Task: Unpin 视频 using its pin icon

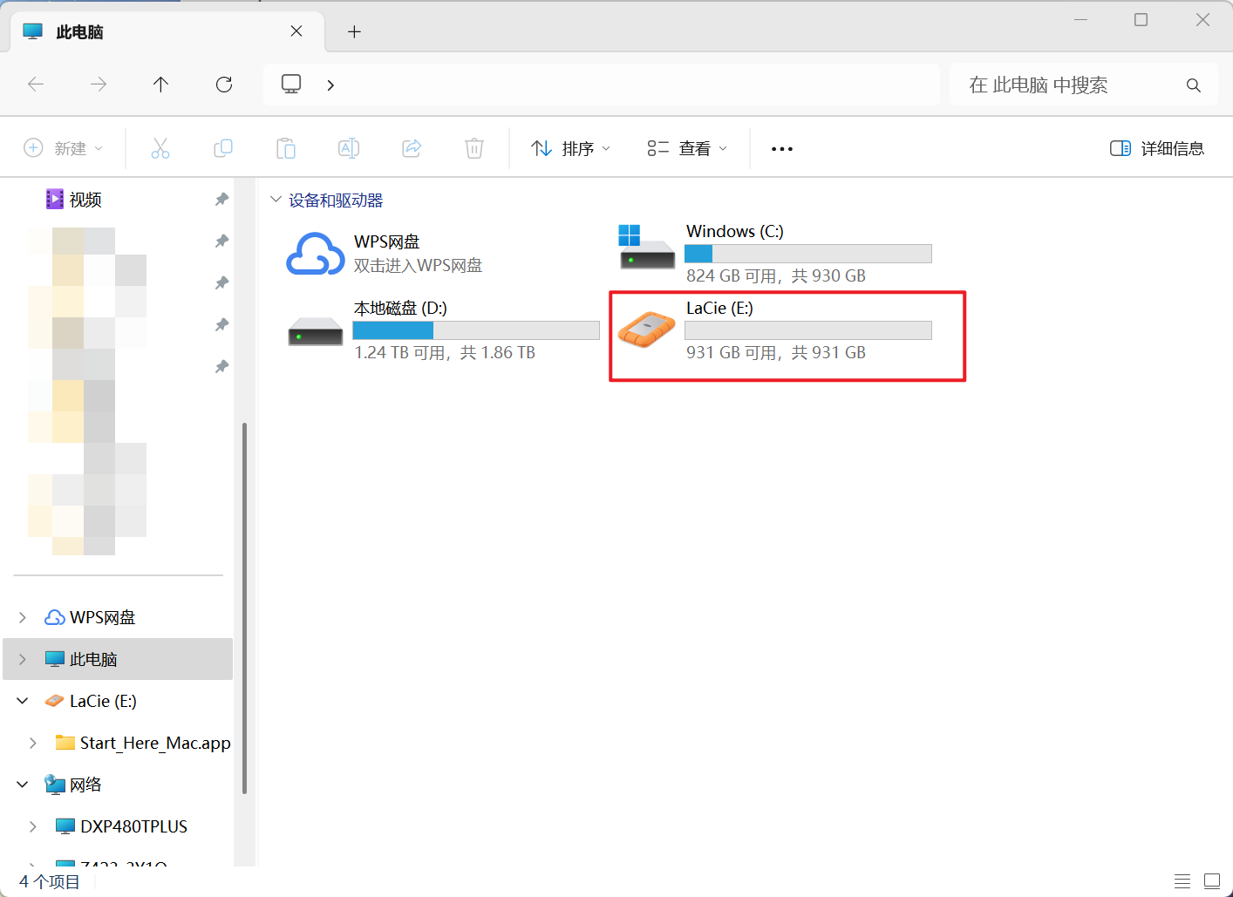Action: tap(221, 200)
